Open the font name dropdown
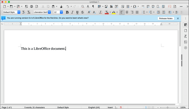The width and height of the screenshot is (189, 109). click(50, 12)
